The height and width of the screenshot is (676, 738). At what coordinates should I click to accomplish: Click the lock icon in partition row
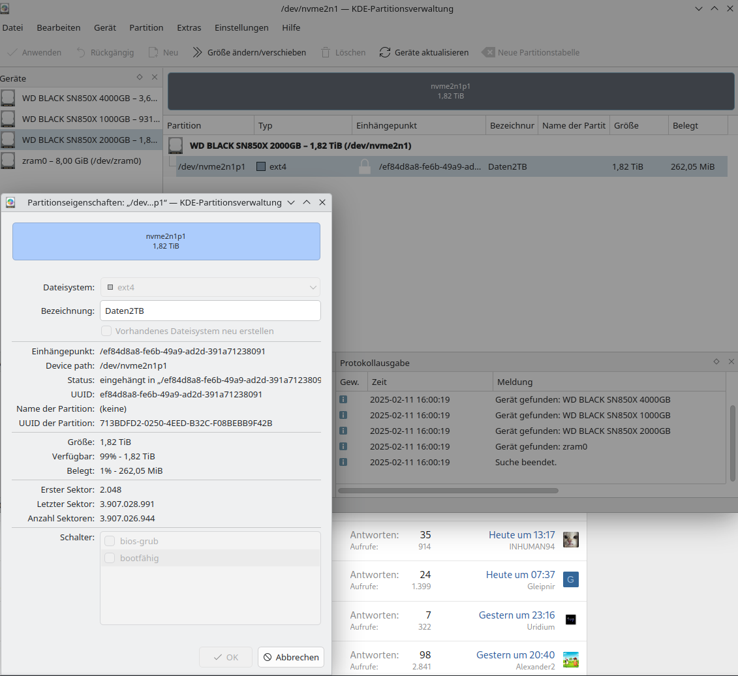[x=364, y=166]
